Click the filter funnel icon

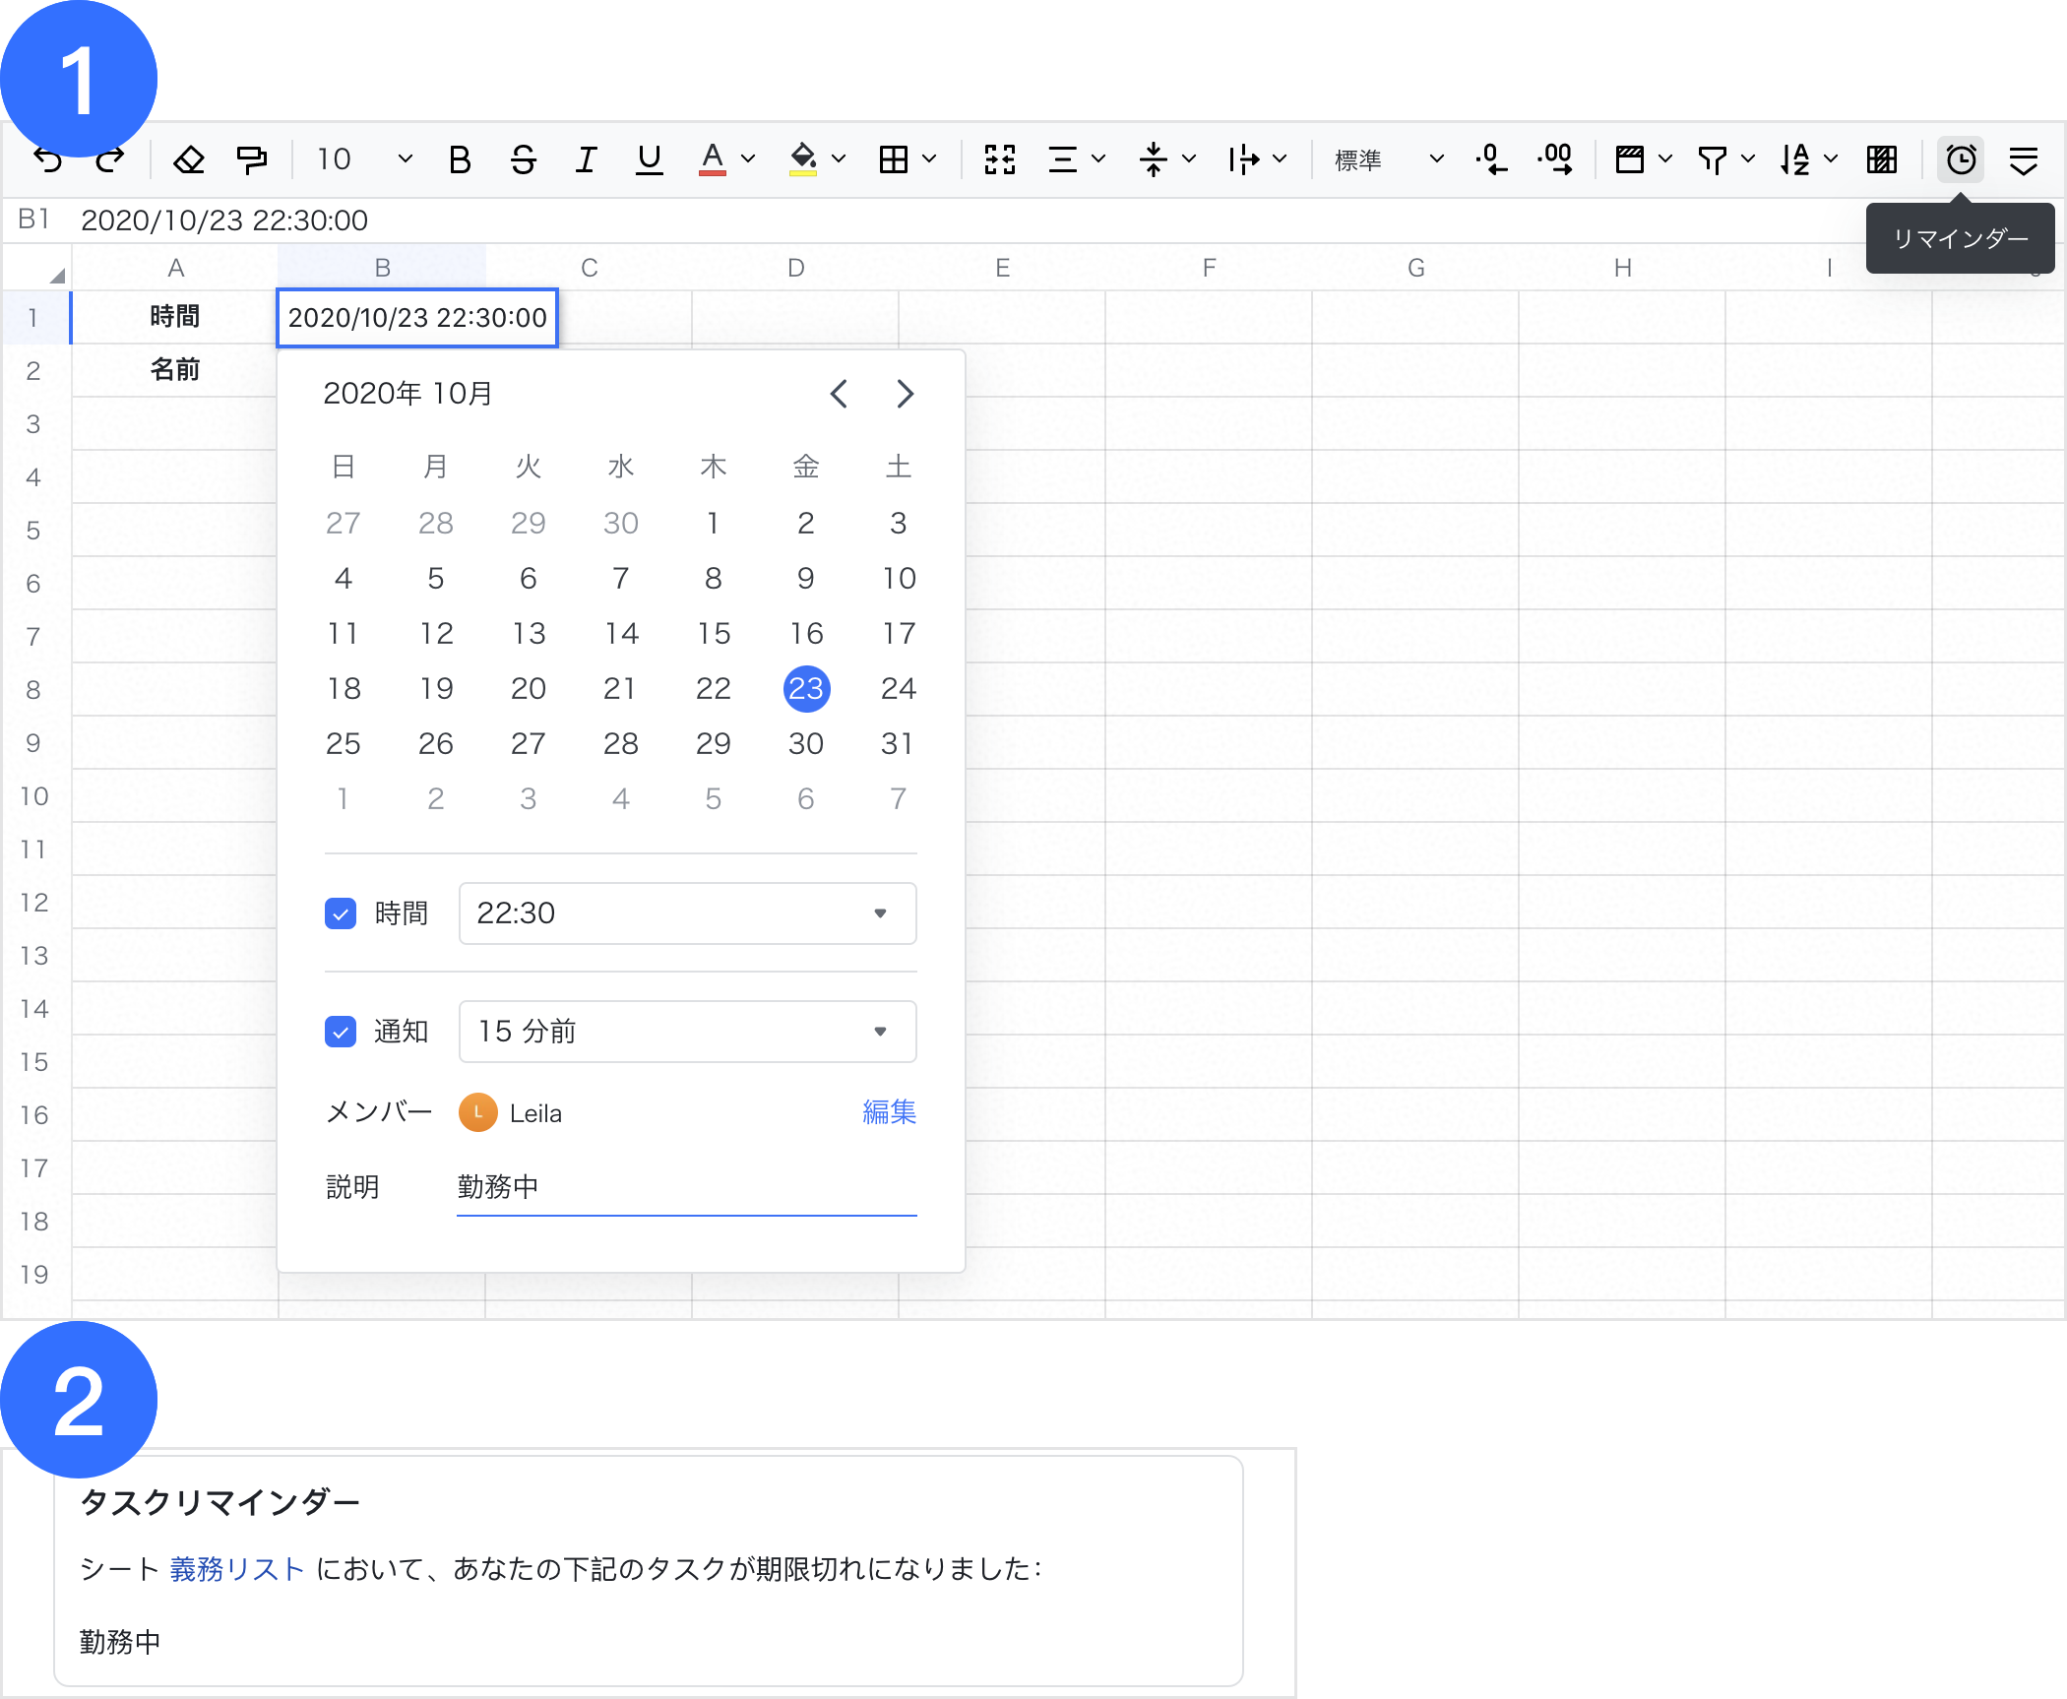(x=1713, y=159)
